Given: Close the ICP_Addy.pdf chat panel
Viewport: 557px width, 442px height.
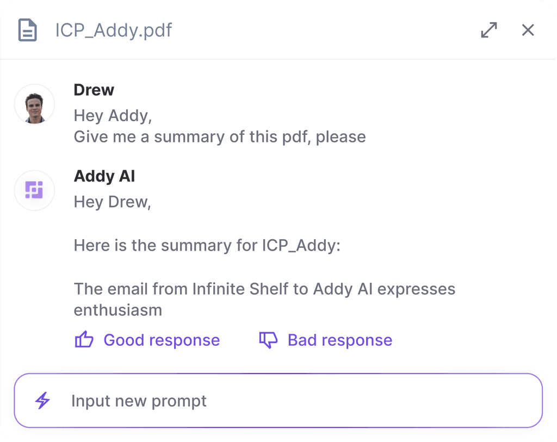Looking at the screenshot, I should tap(528, 30).
